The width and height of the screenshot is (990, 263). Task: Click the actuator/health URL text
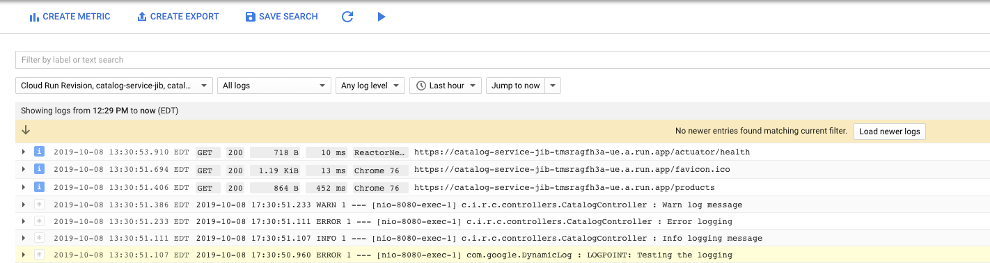582,152
